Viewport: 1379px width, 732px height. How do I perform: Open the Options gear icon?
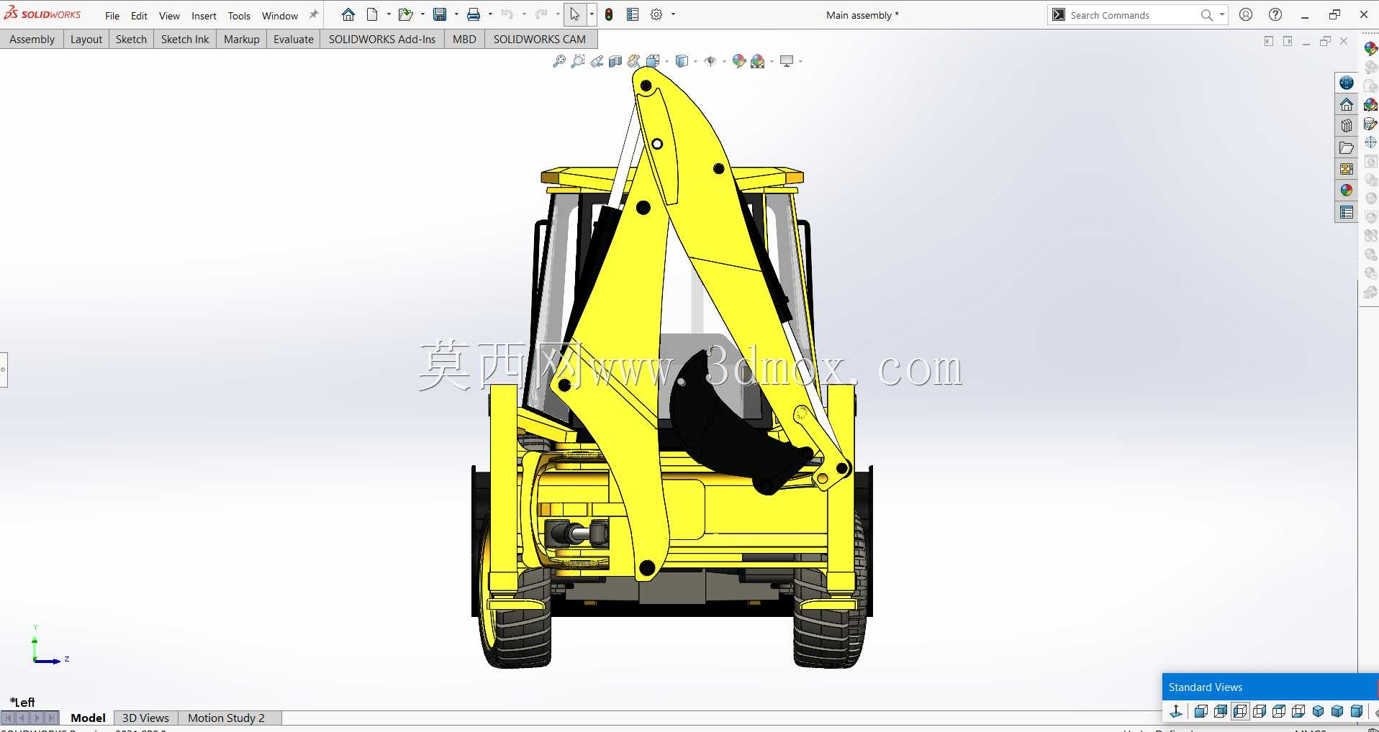pos(656,14)
